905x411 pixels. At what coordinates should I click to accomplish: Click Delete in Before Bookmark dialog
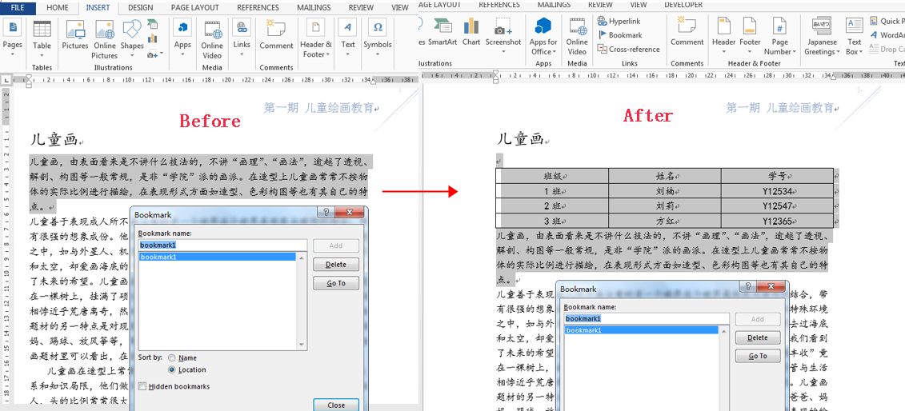(336, 265)
